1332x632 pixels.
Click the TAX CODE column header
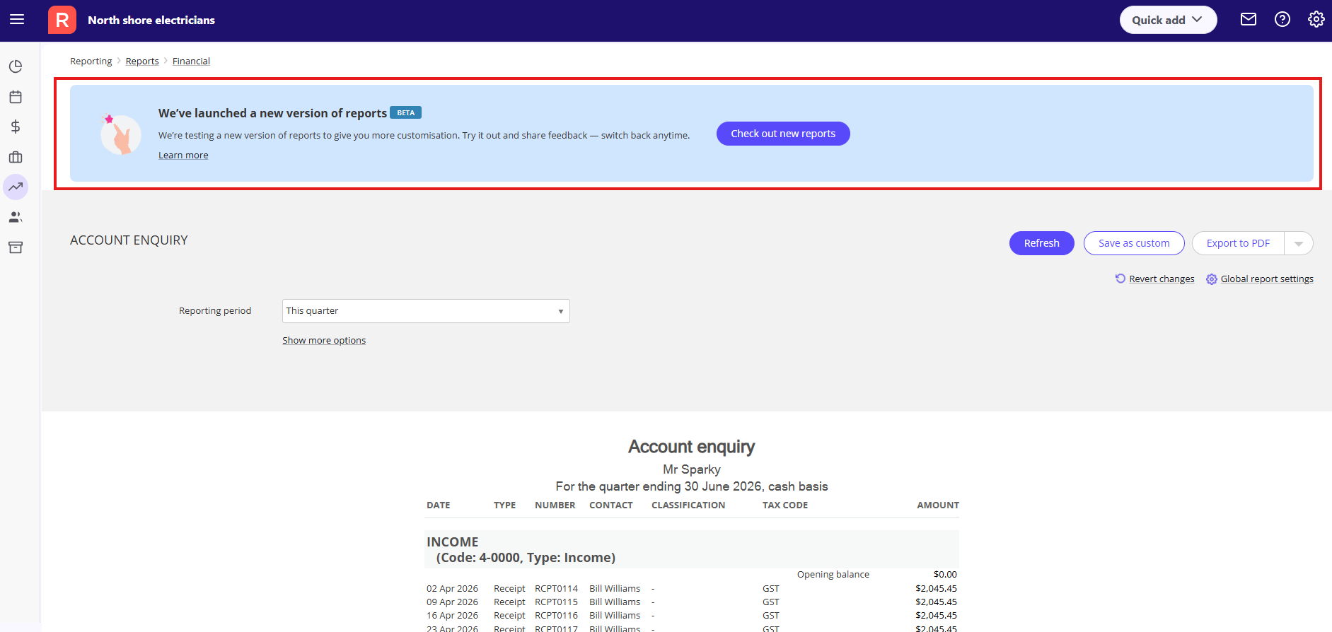point(785,505)
